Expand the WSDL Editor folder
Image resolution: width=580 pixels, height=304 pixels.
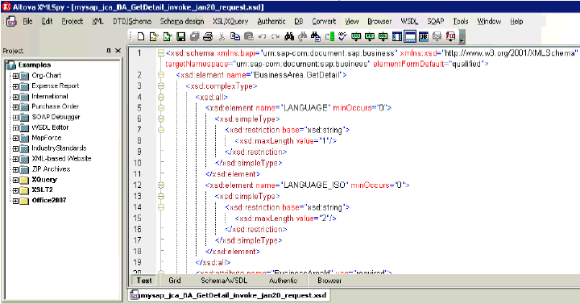coord(15,128)
